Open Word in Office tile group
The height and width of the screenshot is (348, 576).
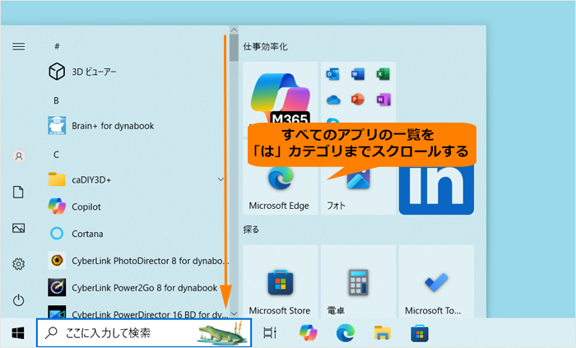[358, 74]
